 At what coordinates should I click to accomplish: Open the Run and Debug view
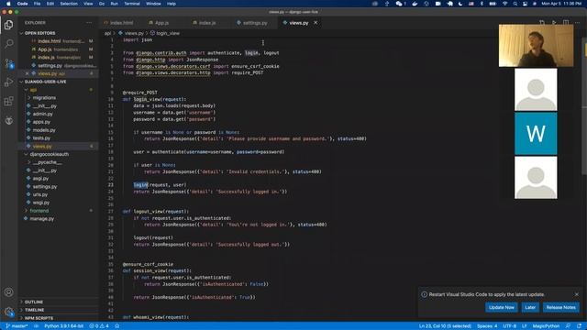[x=8, y=82]
